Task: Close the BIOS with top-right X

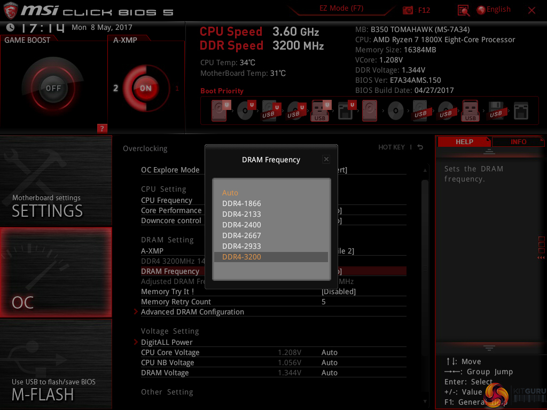Action: point(532,11)
